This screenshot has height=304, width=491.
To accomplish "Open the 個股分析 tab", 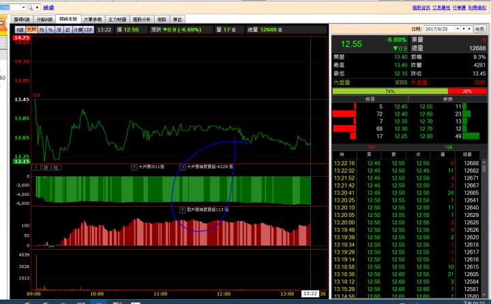I will pos(142,19).
